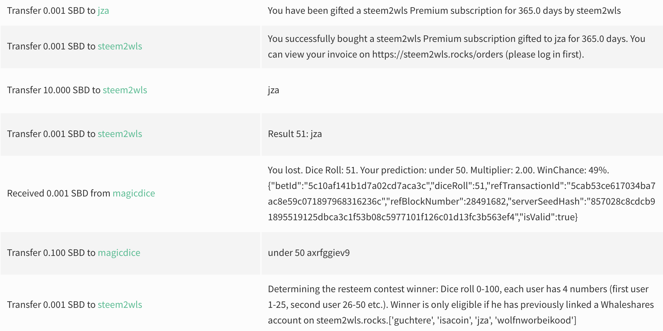Click the 'jza' memo of 10.000 SBD transfer
This screenshot has height=331, width=663.
tap(273, 90)
